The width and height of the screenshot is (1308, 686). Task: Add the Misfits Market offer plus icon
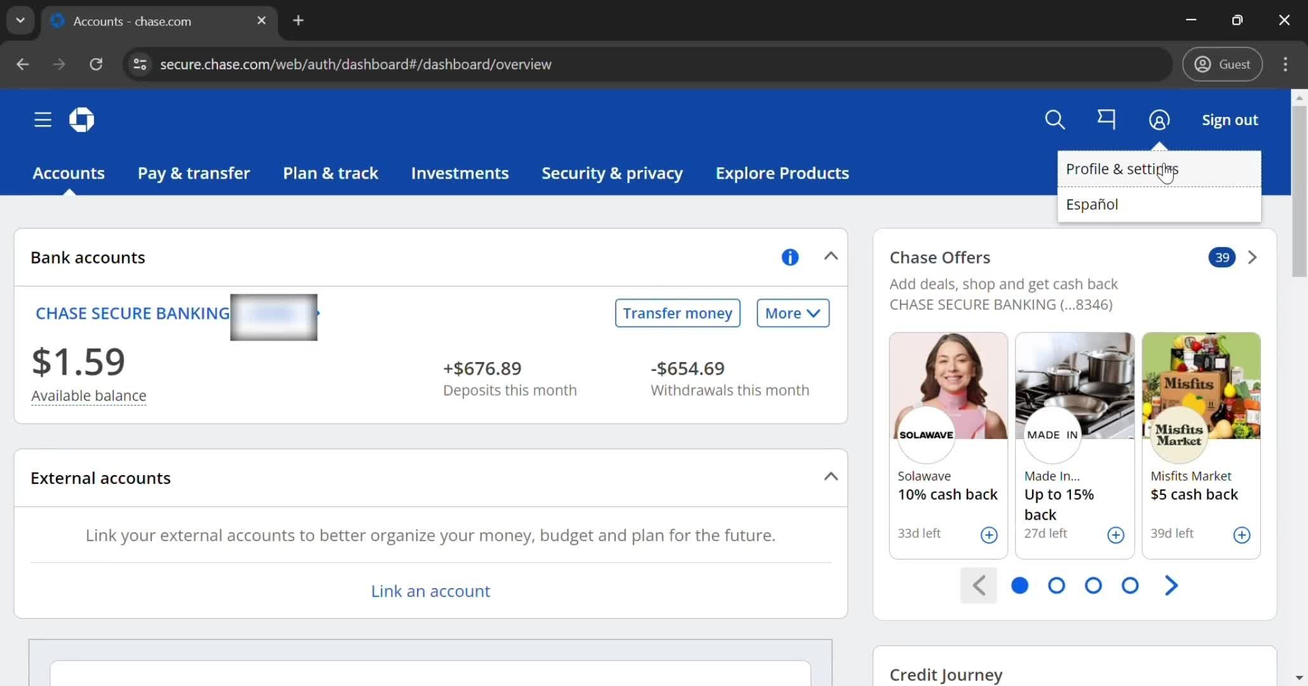point(1241,535)
